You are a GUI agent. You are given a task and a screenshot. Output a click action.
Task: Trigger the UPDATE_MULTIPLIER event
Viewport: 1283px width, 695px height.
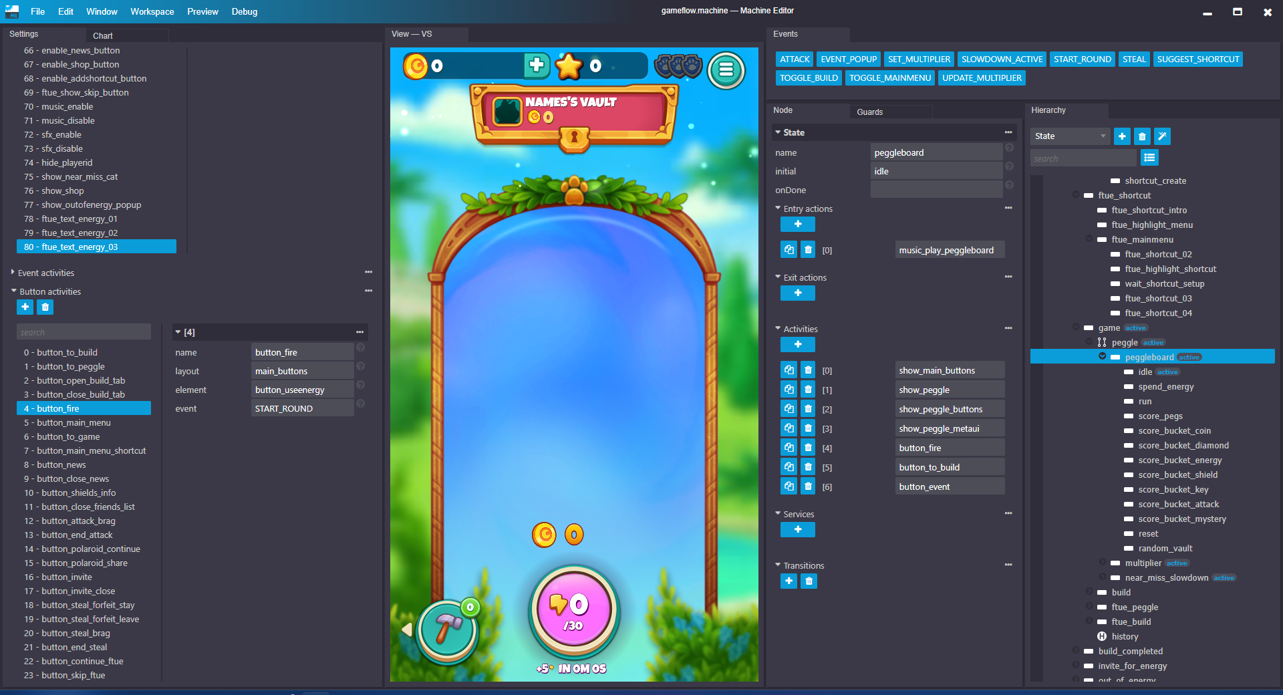point(982,78)
